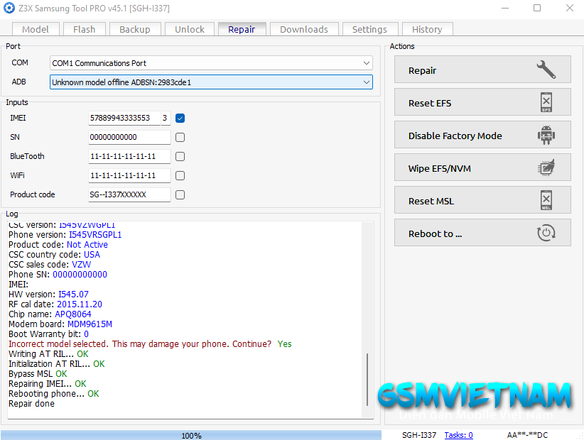Image resolution: width=584 pixels, height=440 pixels.
Task: Click the 'Boot Warranty bit: 0' log line
Action: click(48, 334)
